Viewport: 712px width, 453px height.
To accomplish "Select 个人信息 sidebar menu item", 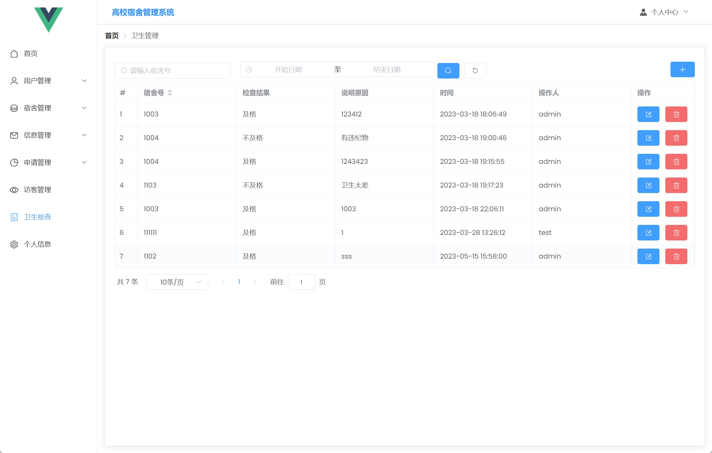I will click(37, 244).
